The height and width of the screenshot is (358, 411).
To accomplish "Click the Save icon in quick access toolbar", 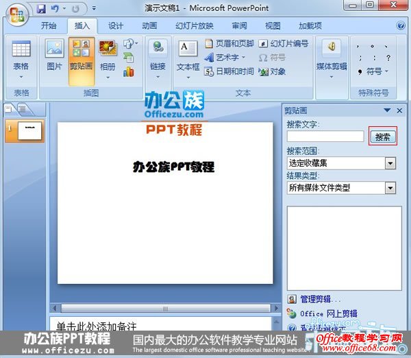I will [x=41, y=9].
